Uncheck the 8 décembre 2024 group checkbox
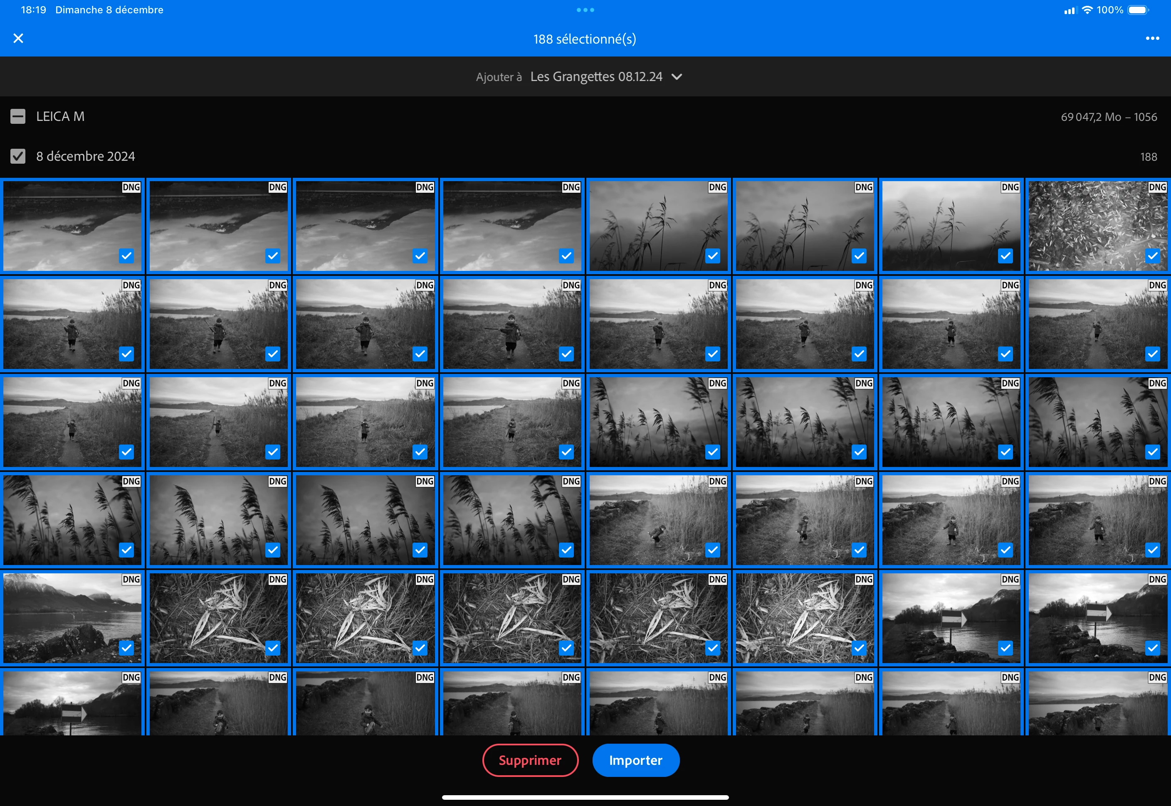This screenshot has height=806, width=1171. (18, 156)
